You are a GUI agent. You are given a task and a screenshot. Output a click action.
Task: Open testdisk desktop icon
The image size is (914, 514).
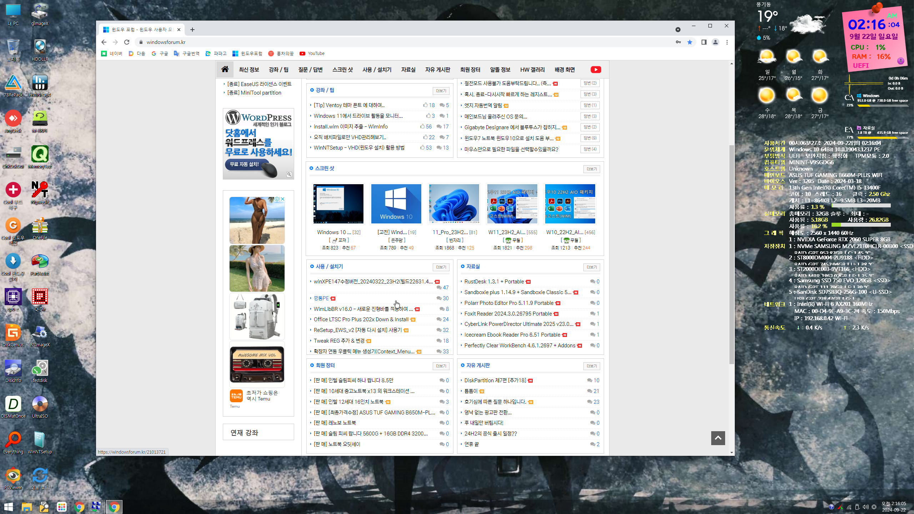(40, 371)
